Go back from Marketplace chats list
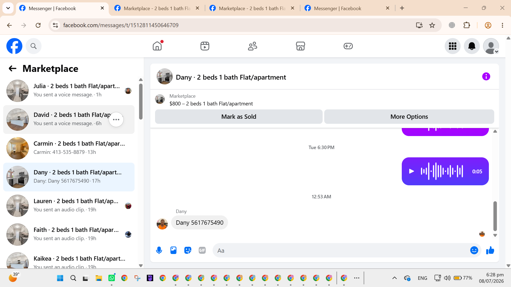 (x=13, y=69)
